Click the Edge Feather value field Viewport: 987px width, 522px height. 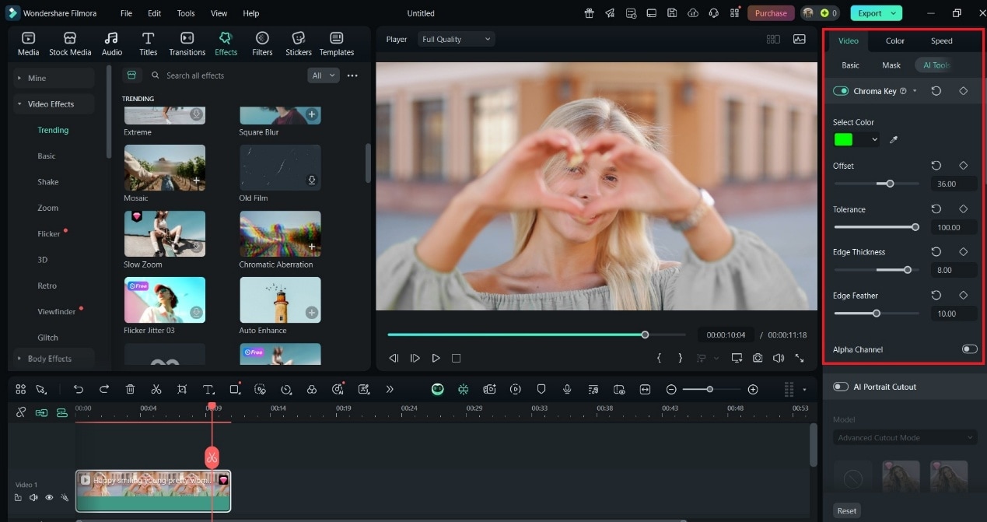[954, 314]
